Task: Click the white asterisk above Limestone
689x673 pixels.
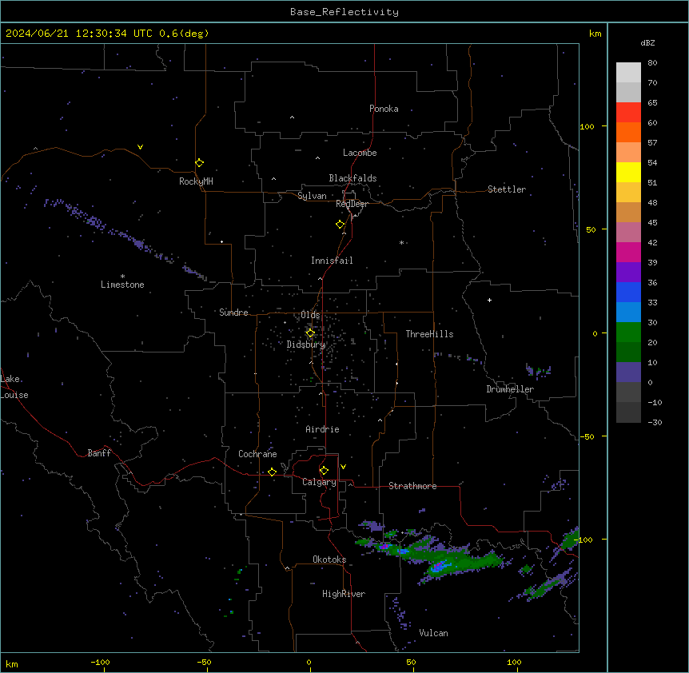Action: [122, 276]
